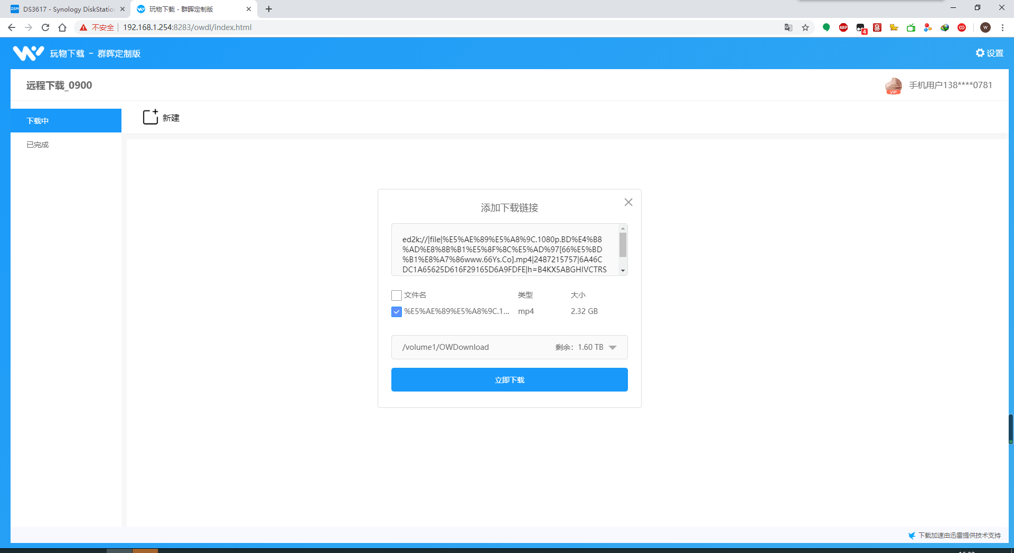Image resolution: width=1014 pixels, height=553 pixels.
Task: Click inside the ed2k link text box
Action: [x=505, y=250]
